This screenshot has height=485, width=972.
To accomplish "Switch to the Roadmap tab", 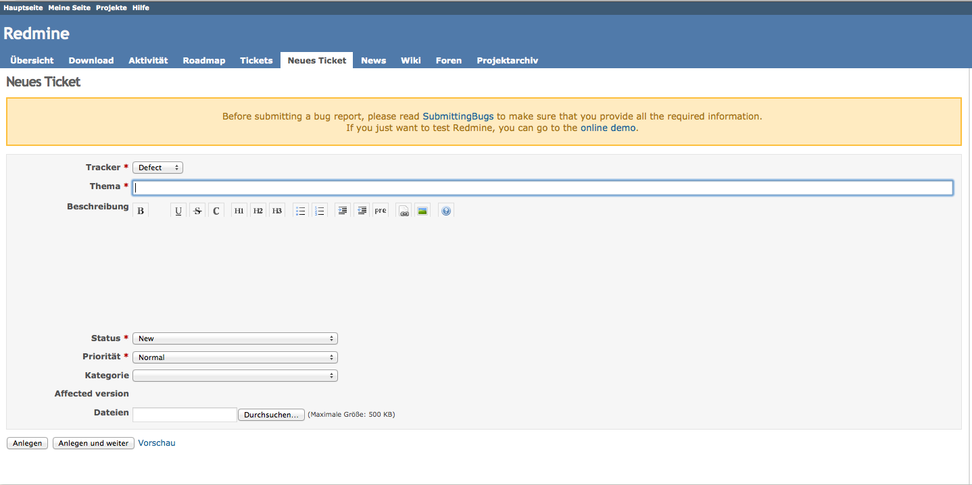I will 203,60.
